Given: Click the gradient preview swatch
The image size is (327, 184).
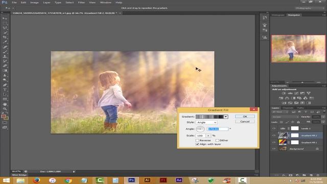Looking at the screenshot, I should click(209, 117).
